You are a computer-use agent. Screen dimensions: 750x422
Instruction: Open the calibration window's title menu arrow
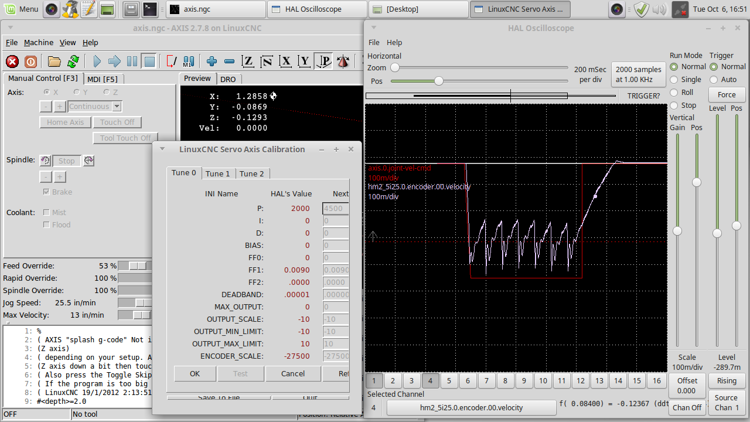coord(162,149)
